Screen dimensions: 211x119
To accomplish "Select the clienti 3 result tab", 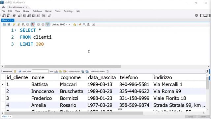I will coord(5,116).
